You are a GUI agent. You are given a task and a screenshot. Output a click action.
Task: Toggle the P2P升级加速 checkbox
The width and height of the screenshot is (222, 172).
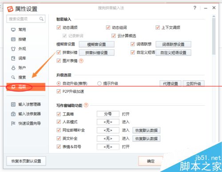[x=59, y=92]
